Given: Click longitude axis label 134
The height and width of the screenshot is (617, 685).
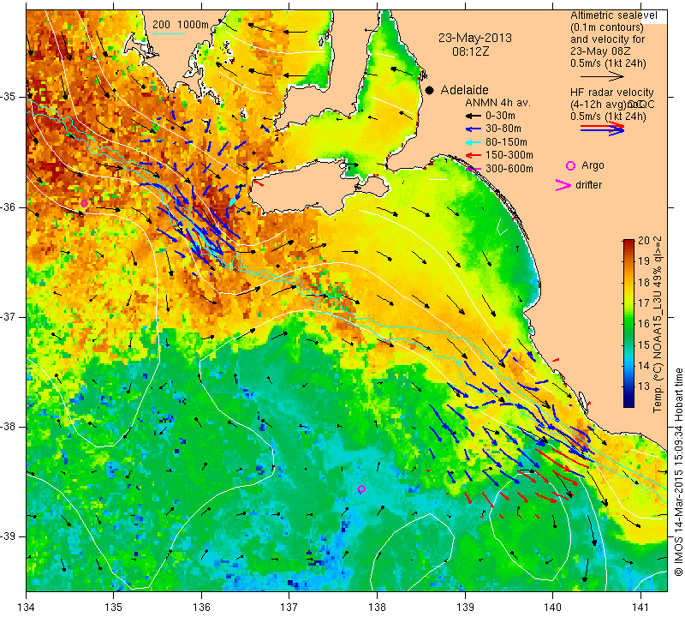Looking at the screenshot, I should click(x=27, y=608).
